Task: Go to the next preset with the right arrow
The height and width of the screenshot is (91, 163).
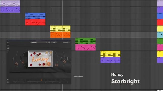Action: tap(50, 42)
